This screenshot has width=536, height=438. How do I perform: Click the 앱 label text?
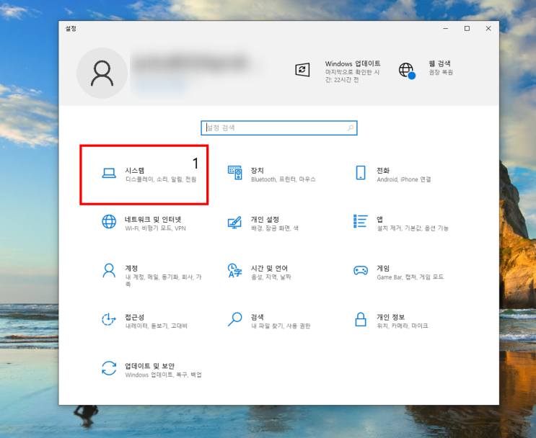[379, 219]
